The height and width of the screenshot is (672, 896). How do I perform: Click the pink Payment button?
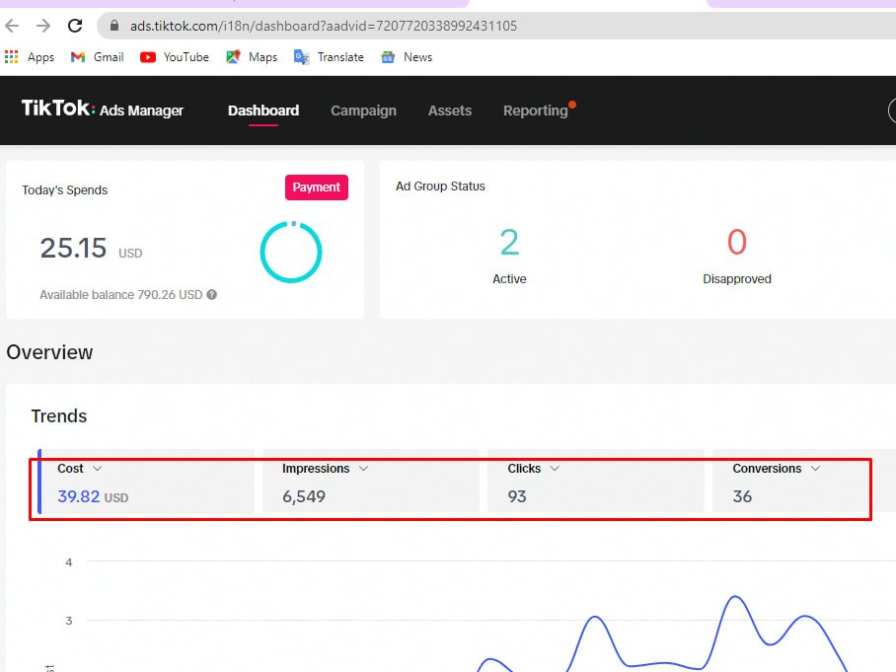pyautogui.click(x=317, y=187)
